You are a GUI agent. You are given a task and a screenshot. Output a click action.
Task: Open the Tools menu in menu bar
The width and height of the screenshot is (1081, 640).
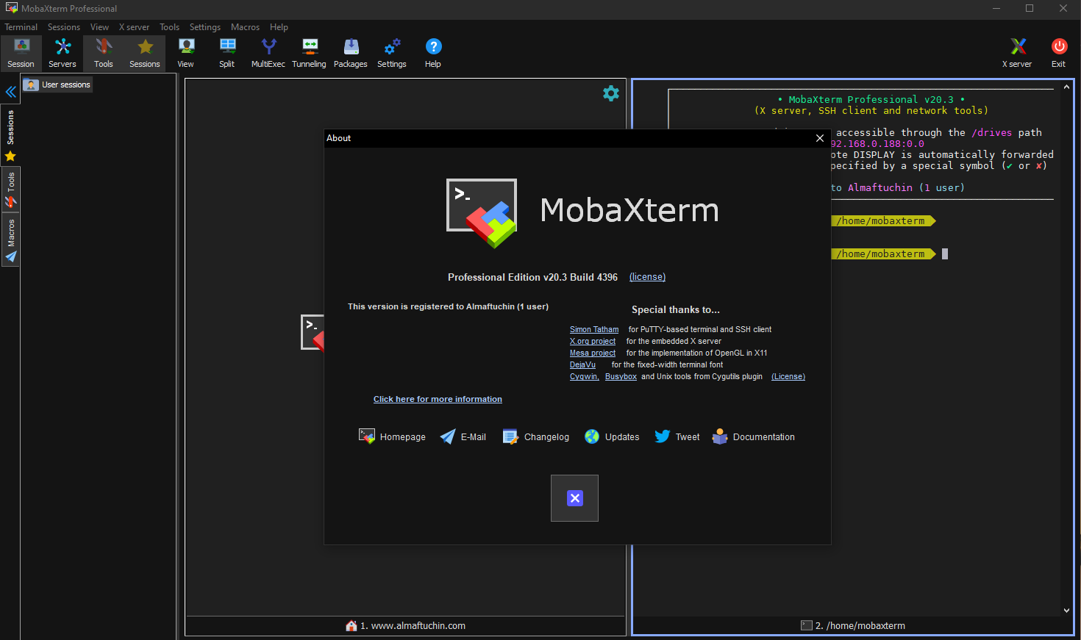[x=170, y=27]
